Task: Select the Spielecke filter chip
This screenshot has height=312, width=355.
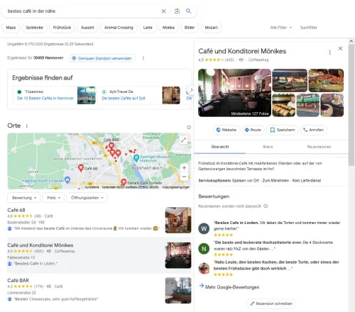Action: click(34, 28)
